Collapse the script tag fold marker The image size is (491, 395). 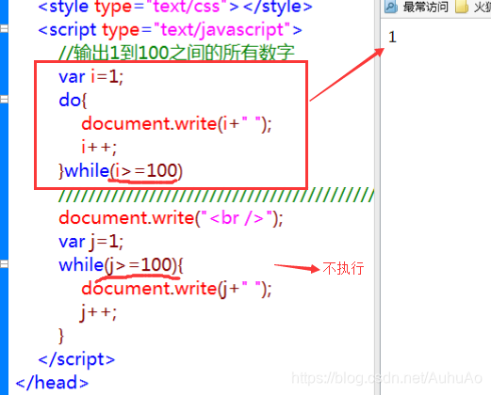[x=4, y=29]
